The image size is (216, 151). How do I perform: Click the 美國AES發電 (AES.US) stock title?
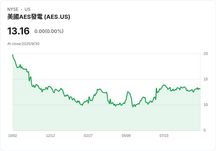(39, 17)
